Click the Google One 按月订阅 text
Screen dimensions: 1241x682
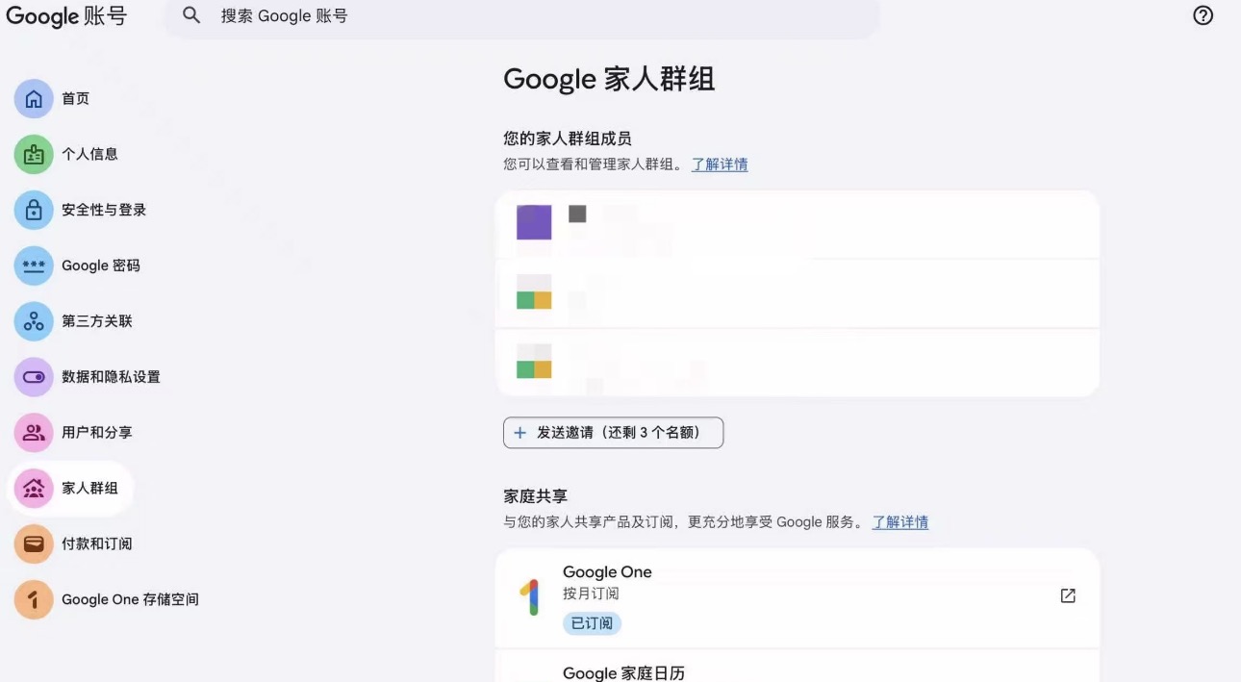pos(591,594)
